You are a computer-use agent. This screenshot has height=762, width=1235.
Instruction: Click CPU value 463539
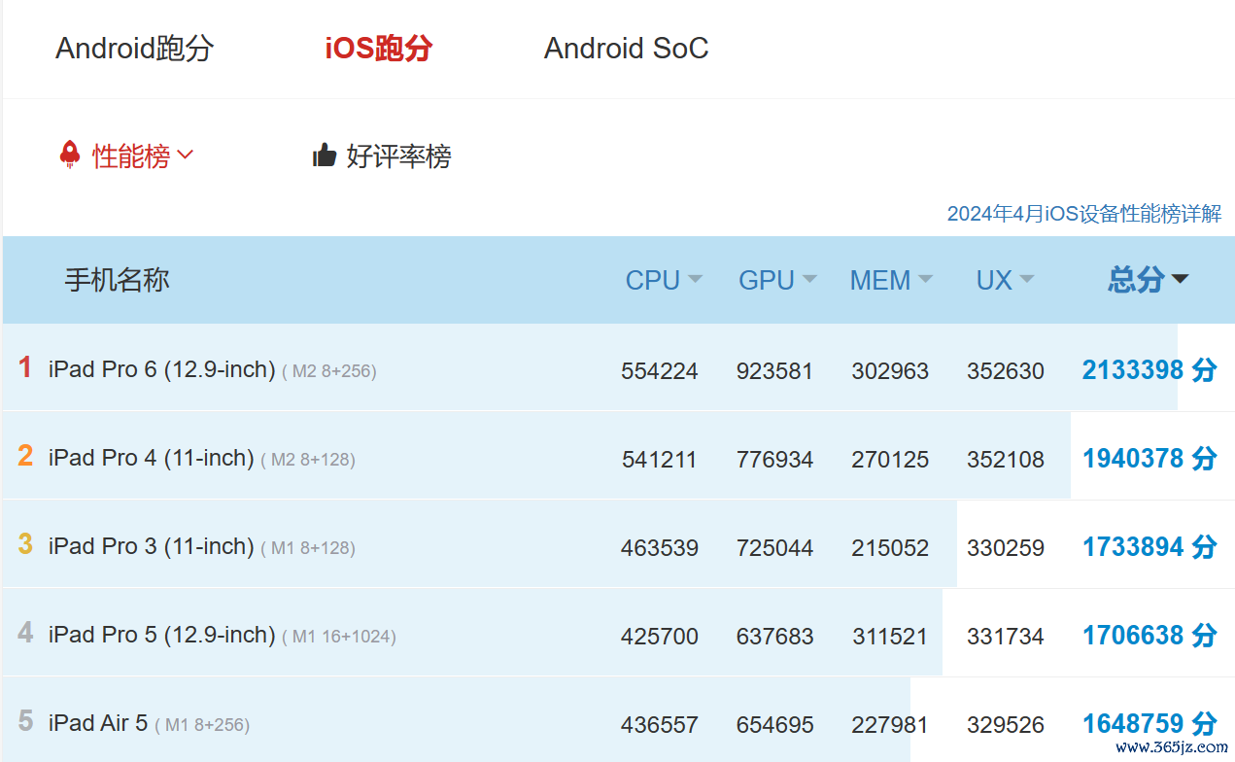(x=660, y=548)
